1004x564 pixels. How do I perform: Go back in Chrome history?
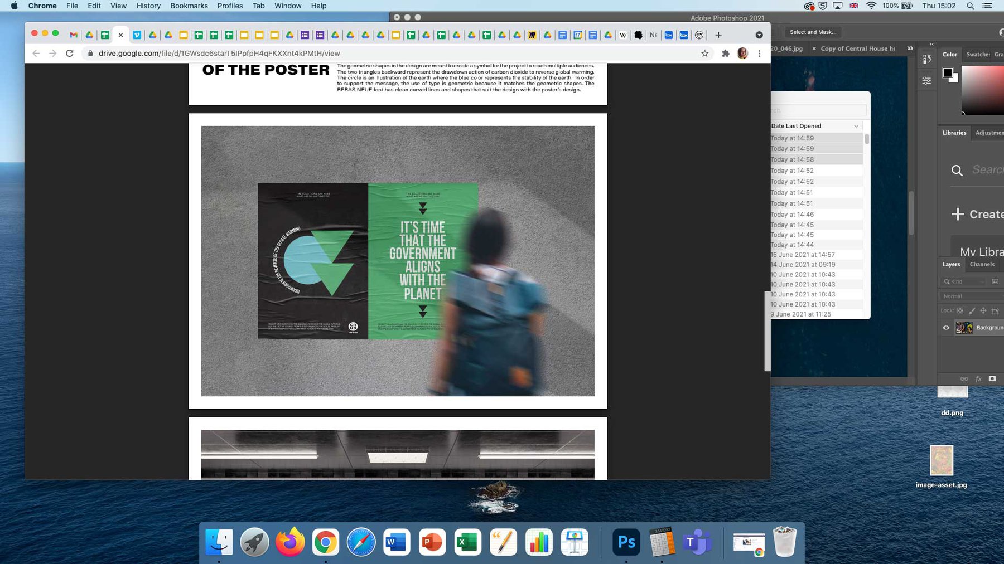coord(36,53)
